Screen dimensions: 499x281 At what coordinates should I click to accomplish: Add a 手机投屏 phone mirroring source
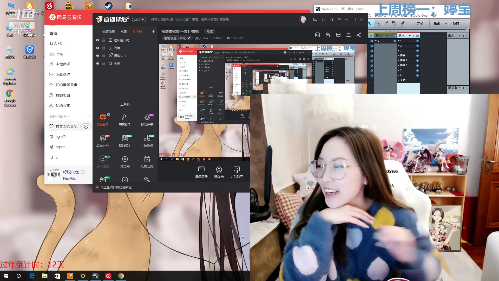(x=237, y=172)
